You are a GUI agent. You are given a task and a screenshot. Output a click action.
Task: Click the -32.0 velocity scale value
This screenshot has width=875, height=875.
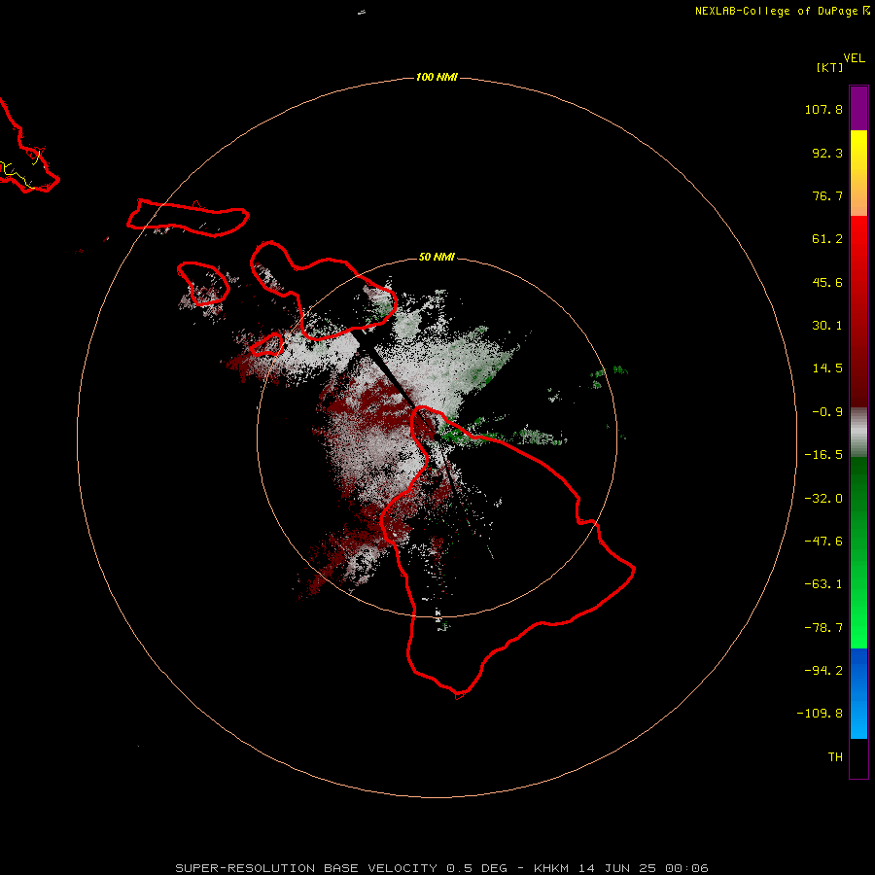[823, 499]
